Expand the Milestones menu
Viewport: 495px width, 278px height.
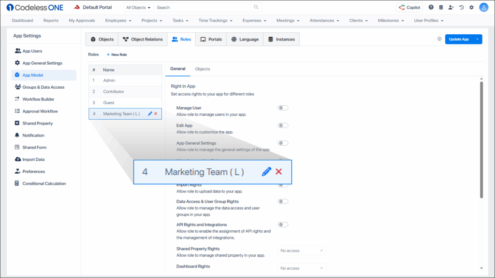(391, 20)
